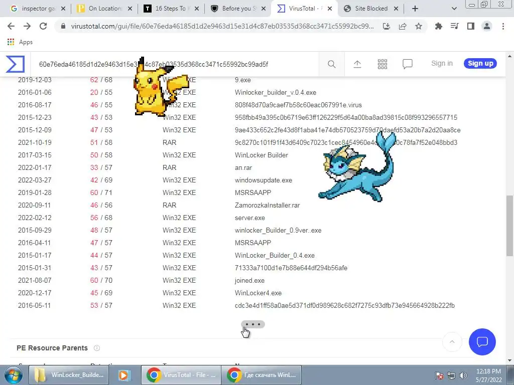Click the network tray icon
The height and width of the screenshot is (385, 514).
click(451, 375)
